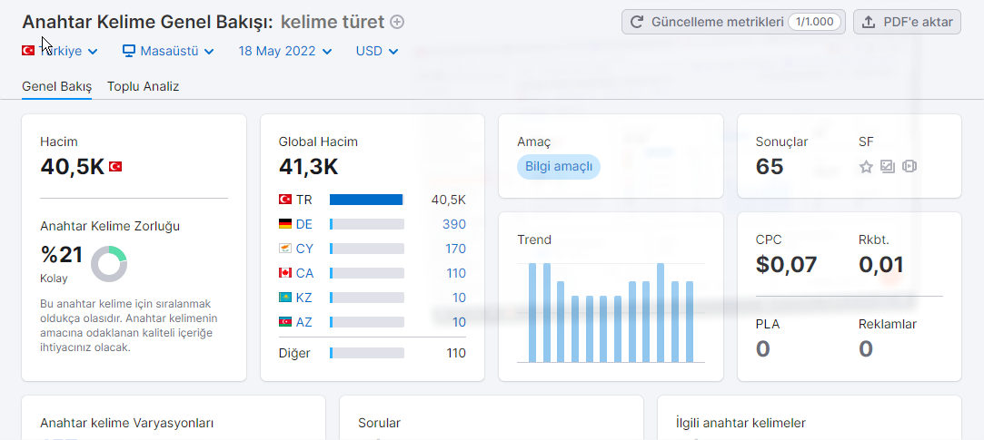This screenshot has width=984, height=440.
Task: Click the Rkbt. value 0,01
Action: [880, 265]
